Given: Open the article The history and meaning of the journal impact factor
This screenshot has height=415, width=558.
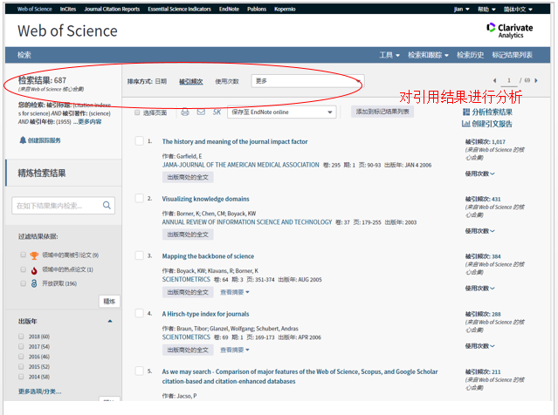Looking at the screenshot, I should pos(235,141).
